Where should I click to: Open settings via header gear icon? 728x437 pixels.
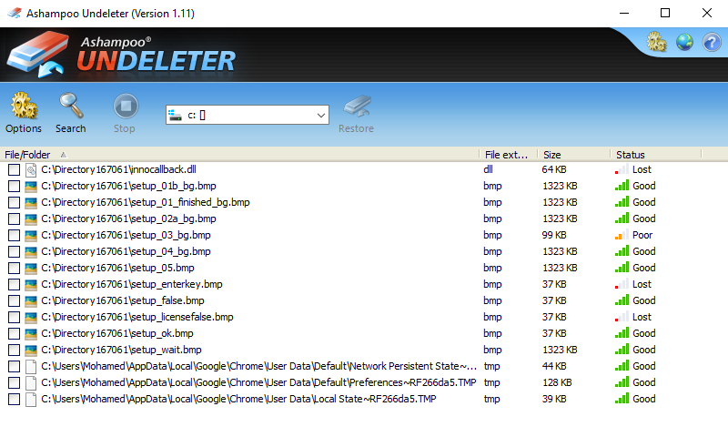click(x=657, y=42)
